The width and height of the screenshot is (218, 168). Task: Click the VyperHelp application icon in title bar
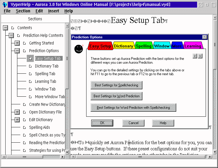5,5
